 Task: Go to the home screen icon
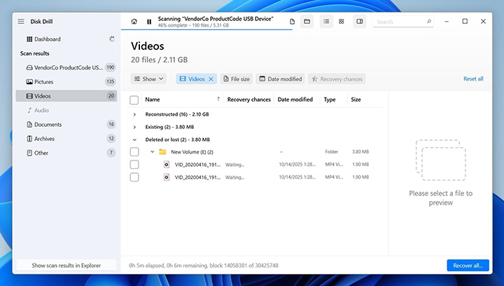(x=134, y=22)
